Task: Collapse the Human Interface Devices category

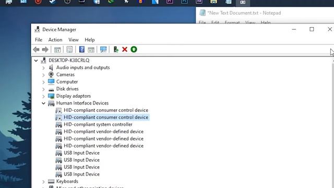Action: pos(43,103)
